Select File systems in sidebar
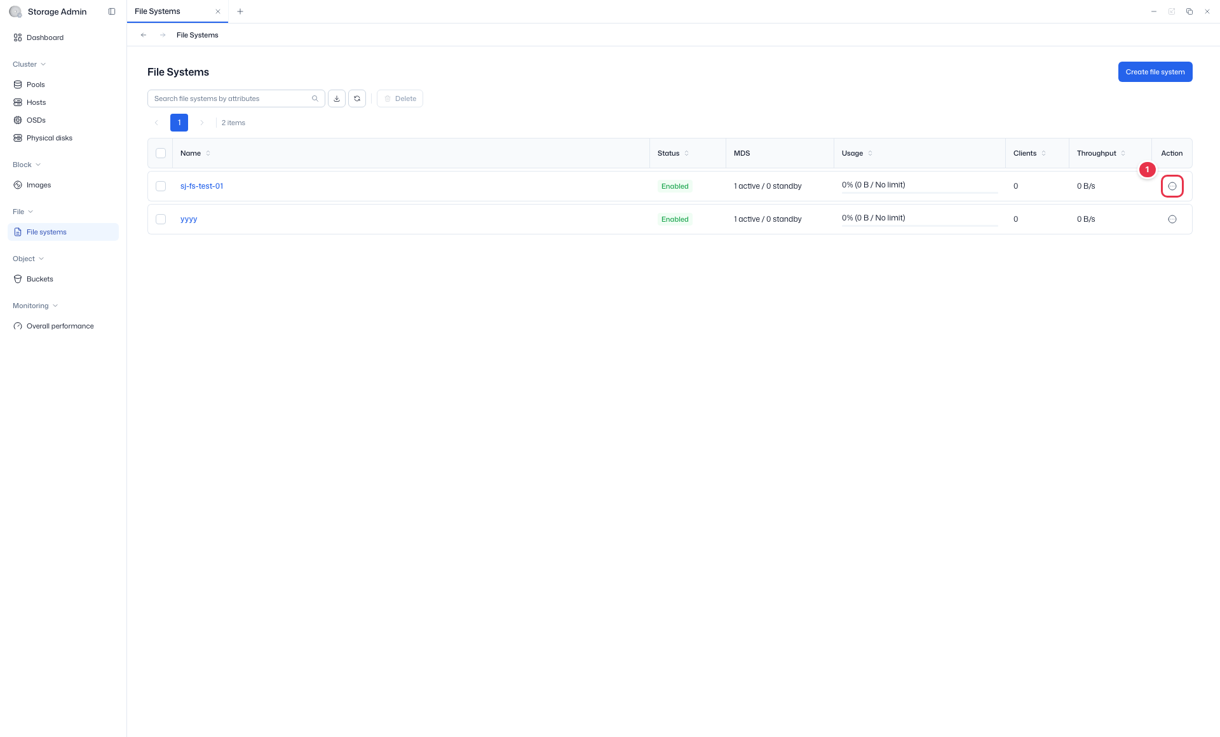 pos(63,232)
